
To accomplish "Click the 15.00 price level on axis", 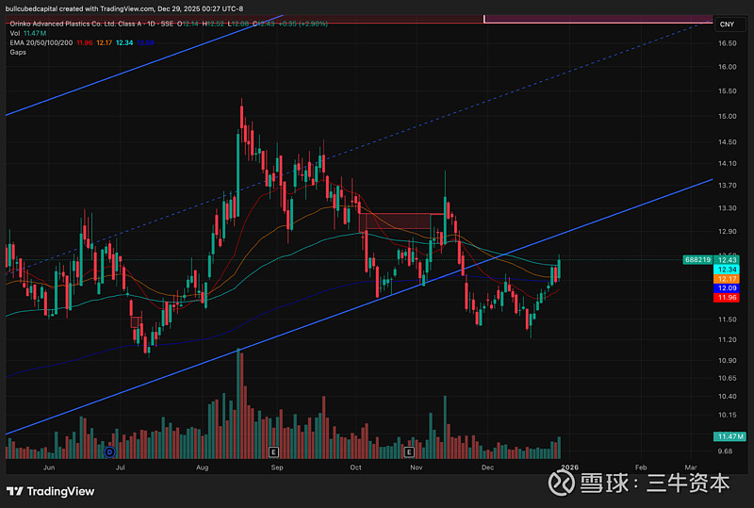I will click(x=727, y=117).
